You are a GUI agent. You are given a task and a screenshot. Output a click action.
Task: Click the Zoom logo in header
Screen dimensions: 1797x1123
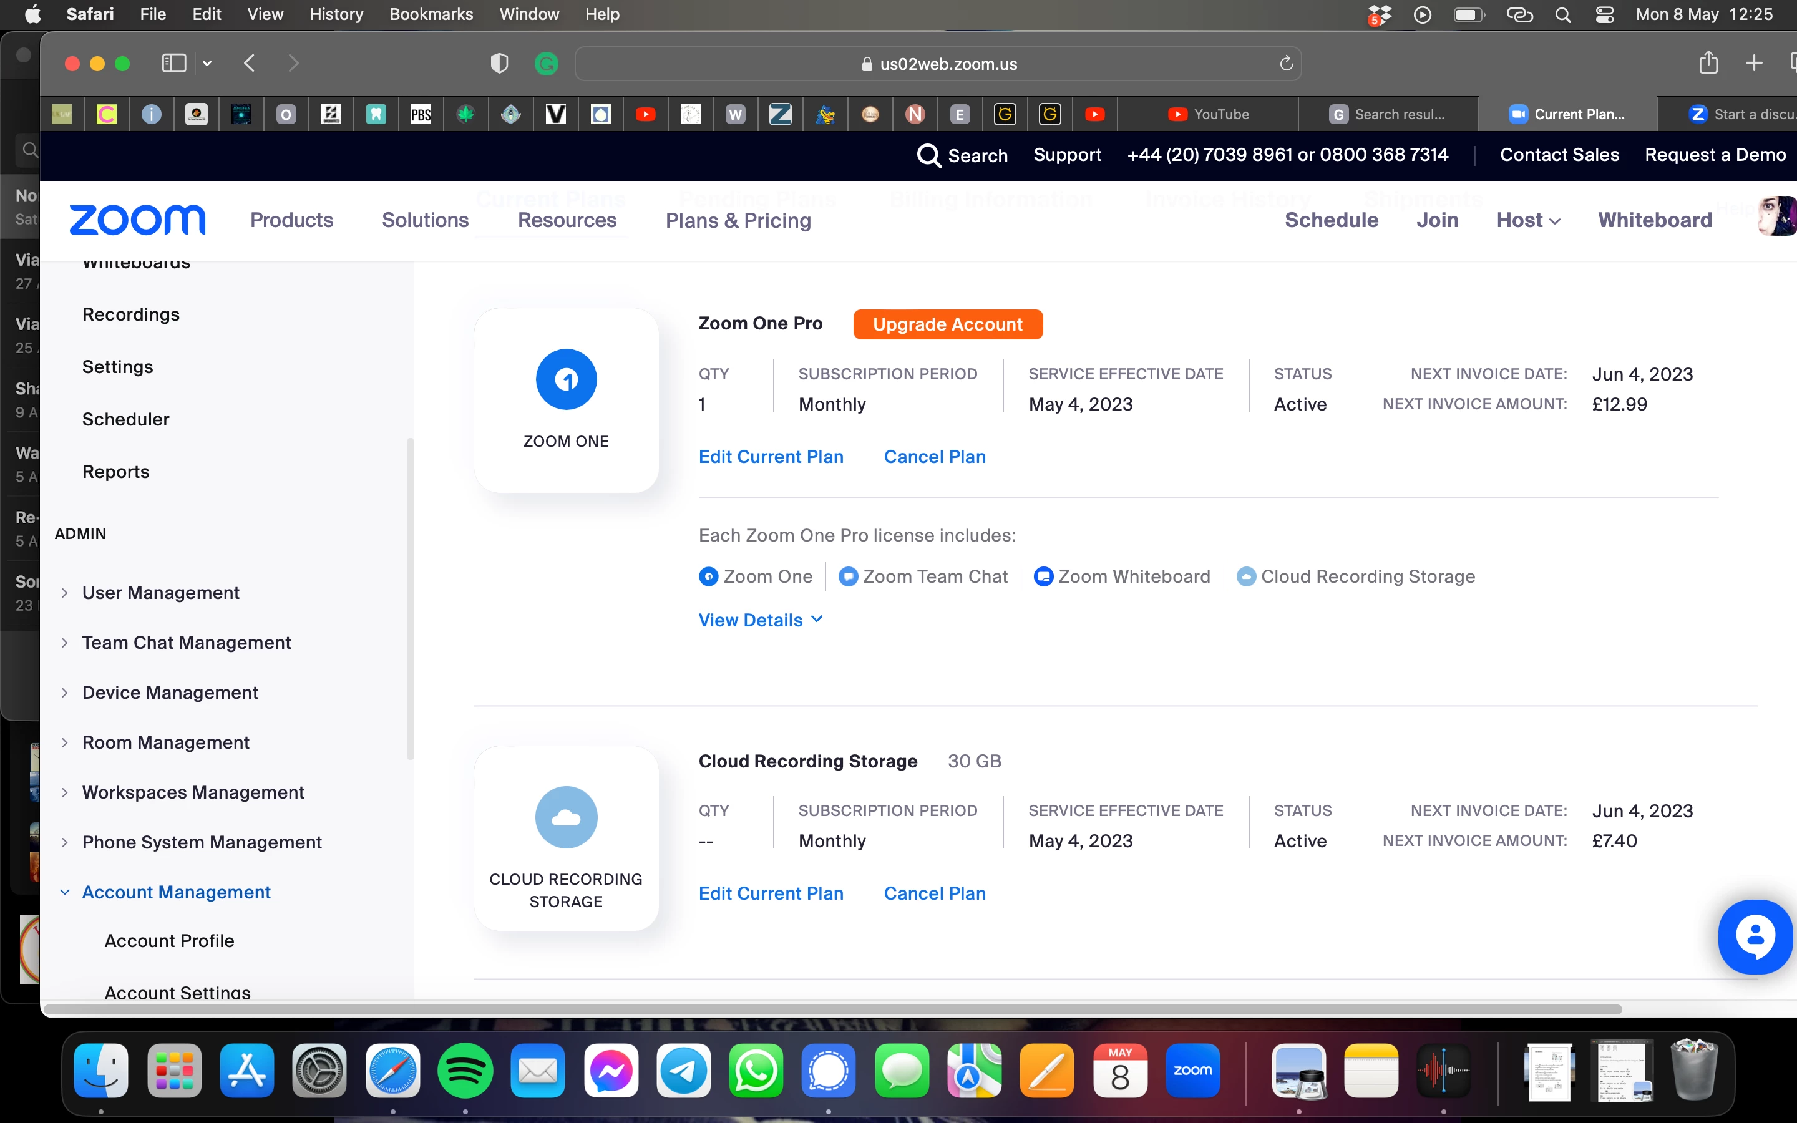click(137, 220)
